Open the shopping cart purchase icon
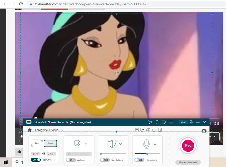Viewport: 226px width, 167px height. click(150, 122)
